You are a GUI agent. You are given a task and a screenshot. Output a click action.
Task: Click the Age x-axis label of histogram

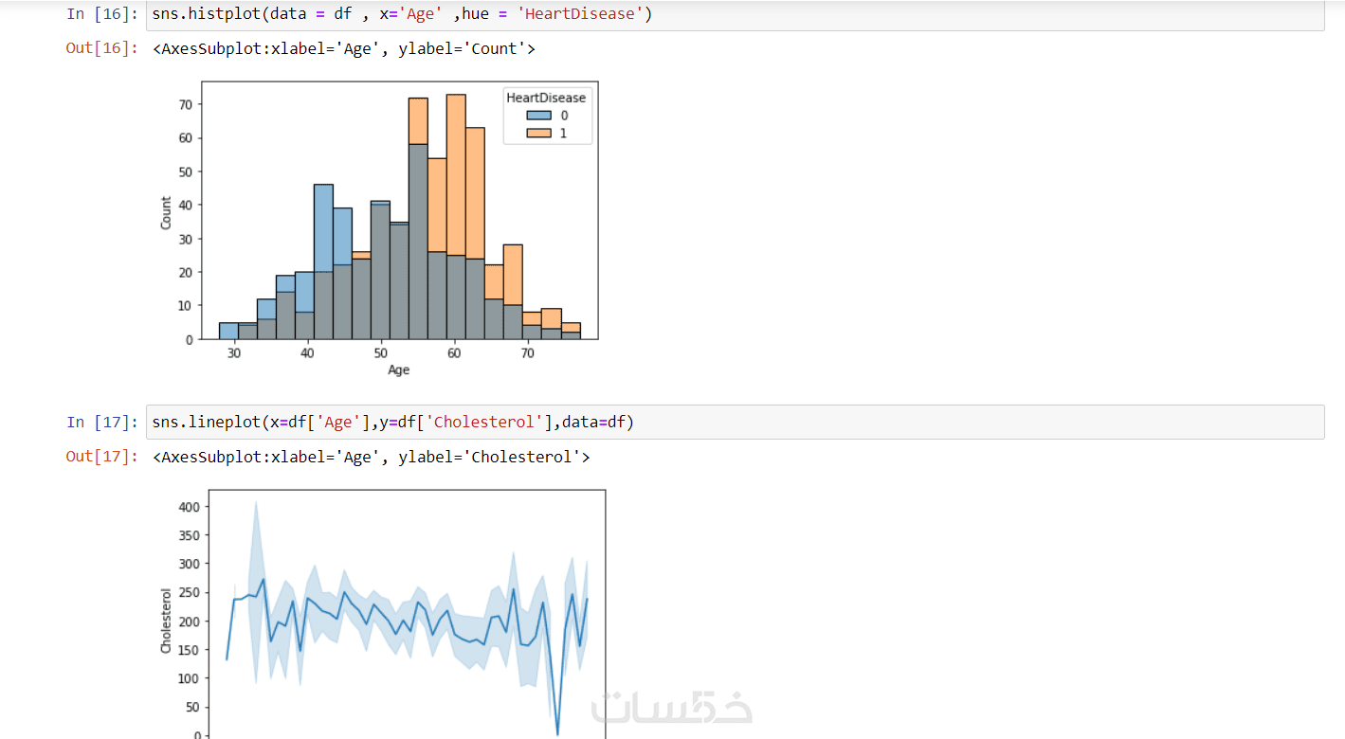(399, 370)
